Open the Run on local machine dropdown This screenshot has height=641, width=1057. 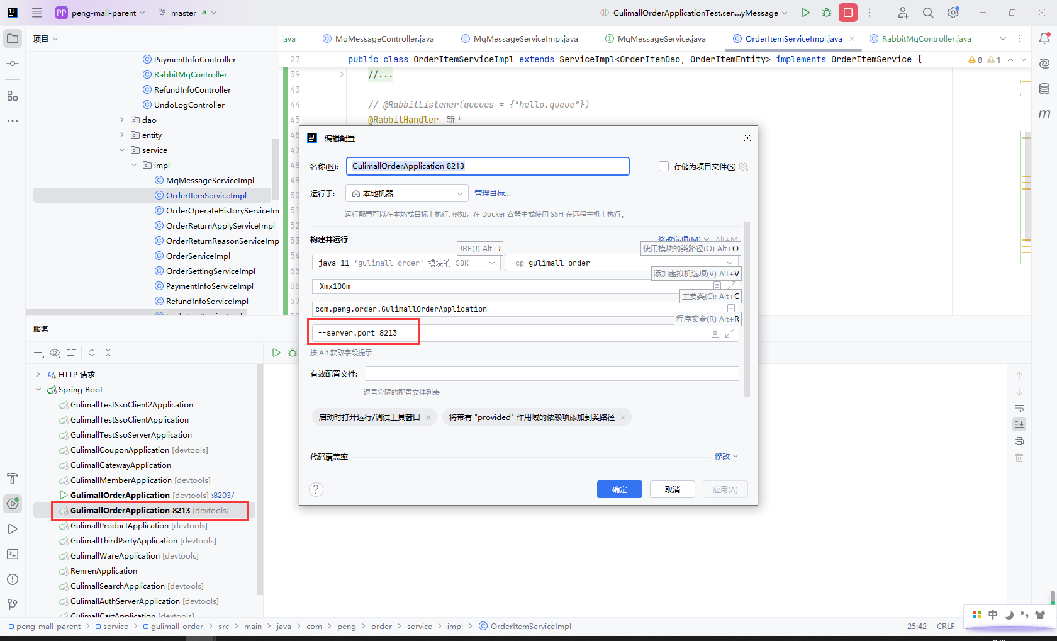407,193
